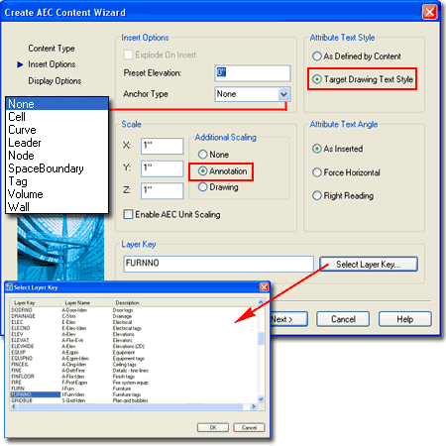Close the Select Layer Key dialog
This screenshot has width=446, height=446.
tap(264, 287)
